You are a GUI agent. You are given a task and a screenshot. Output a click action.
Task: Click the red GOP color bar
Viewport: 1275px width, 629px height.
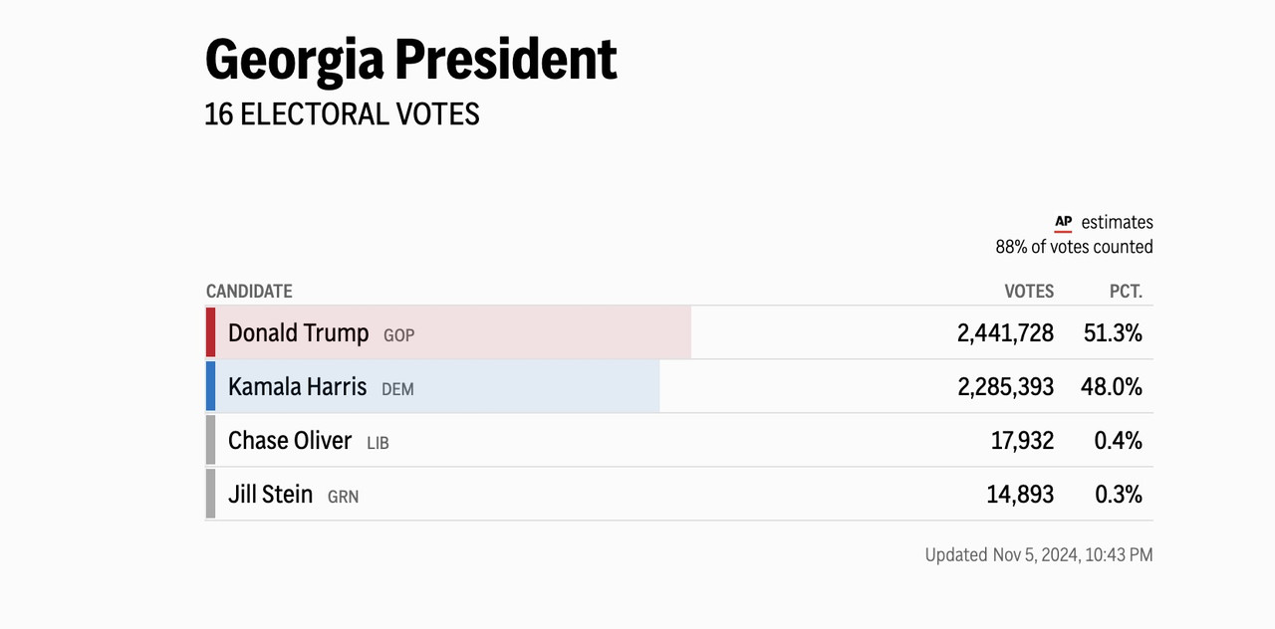[x=210, y=332]
